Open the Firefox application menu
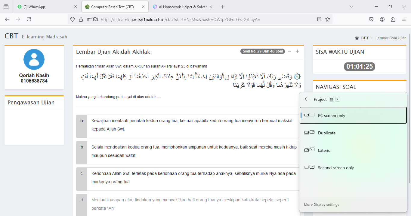This screenshot has width=411, height=216. pyautogui.click(x=404, y=19)
